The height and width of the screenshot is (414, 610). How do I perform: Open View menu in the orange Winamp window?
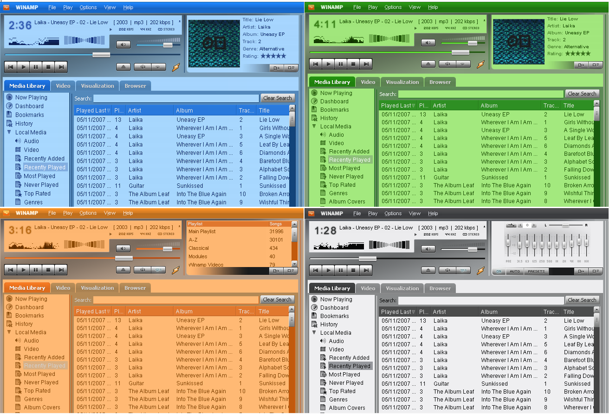[x=110, y=213]
